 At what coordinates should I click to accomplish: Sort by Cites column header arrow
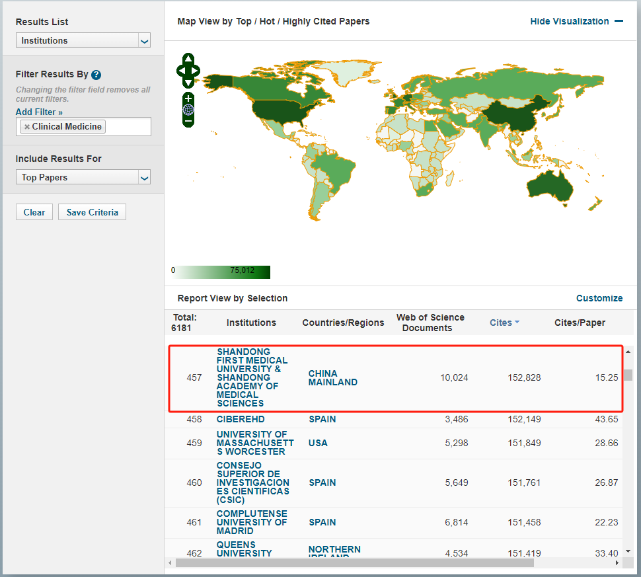point(517,323)
